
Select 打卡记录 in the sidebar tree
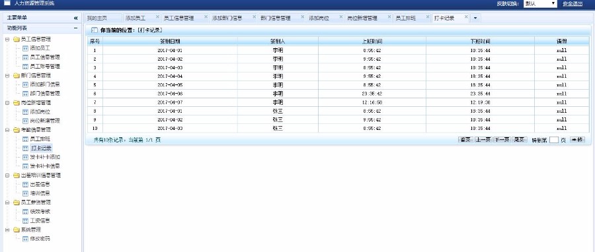click(x=41, y=148)
